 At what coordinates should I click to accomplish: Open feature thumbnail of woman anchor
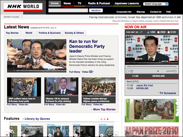[x=58, y=131]
